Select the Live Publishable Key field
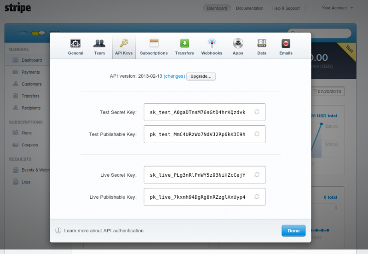Screen dimensions: 368x254 (205, 197)
